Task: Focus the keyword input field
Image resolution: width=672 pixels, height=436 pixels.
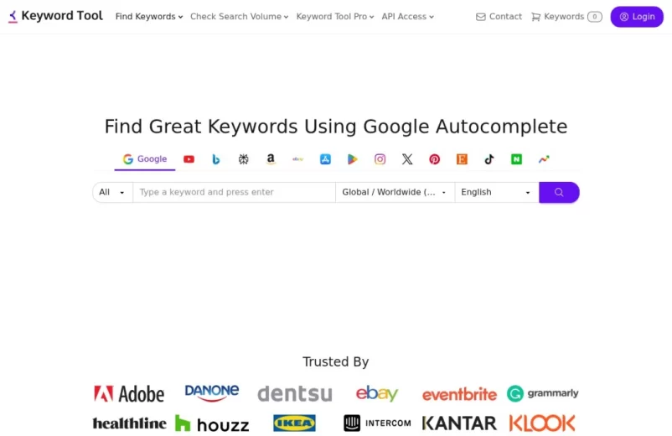Action: (x=234, y=192)
